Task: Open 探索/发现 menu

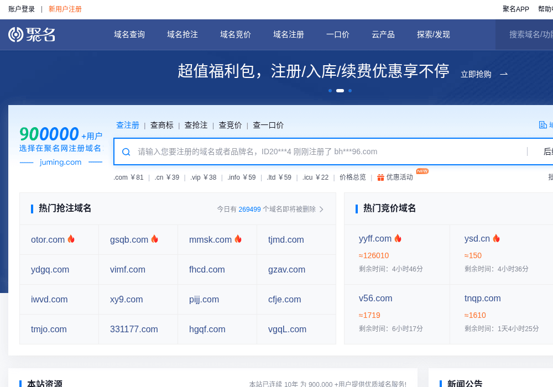Action: click(434, 34)
